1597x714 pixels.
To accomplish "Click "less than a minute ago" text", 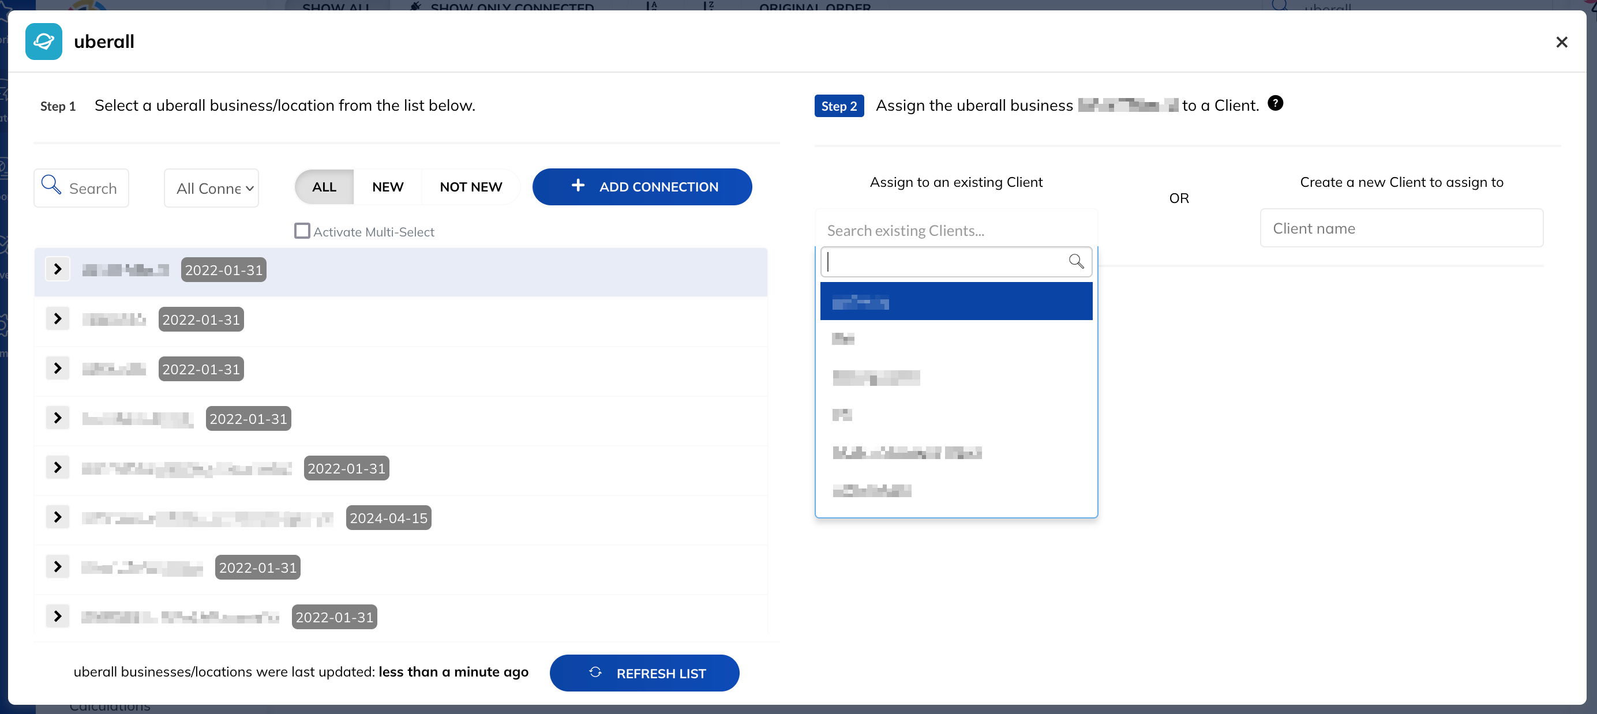I will (x=453, y=672).
